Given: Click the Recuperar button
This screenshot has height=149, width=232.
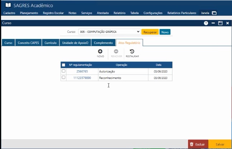Looking at the screenshot, I should click(150, 32).
